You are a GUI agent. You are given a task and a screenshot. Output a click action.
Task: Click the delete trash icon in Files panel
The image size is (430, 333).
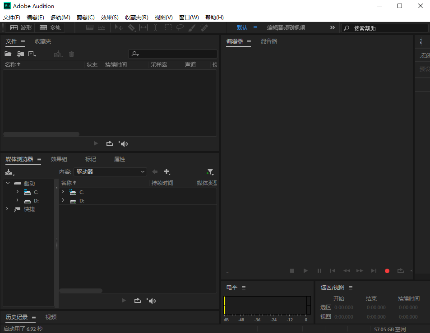point(71,54)
